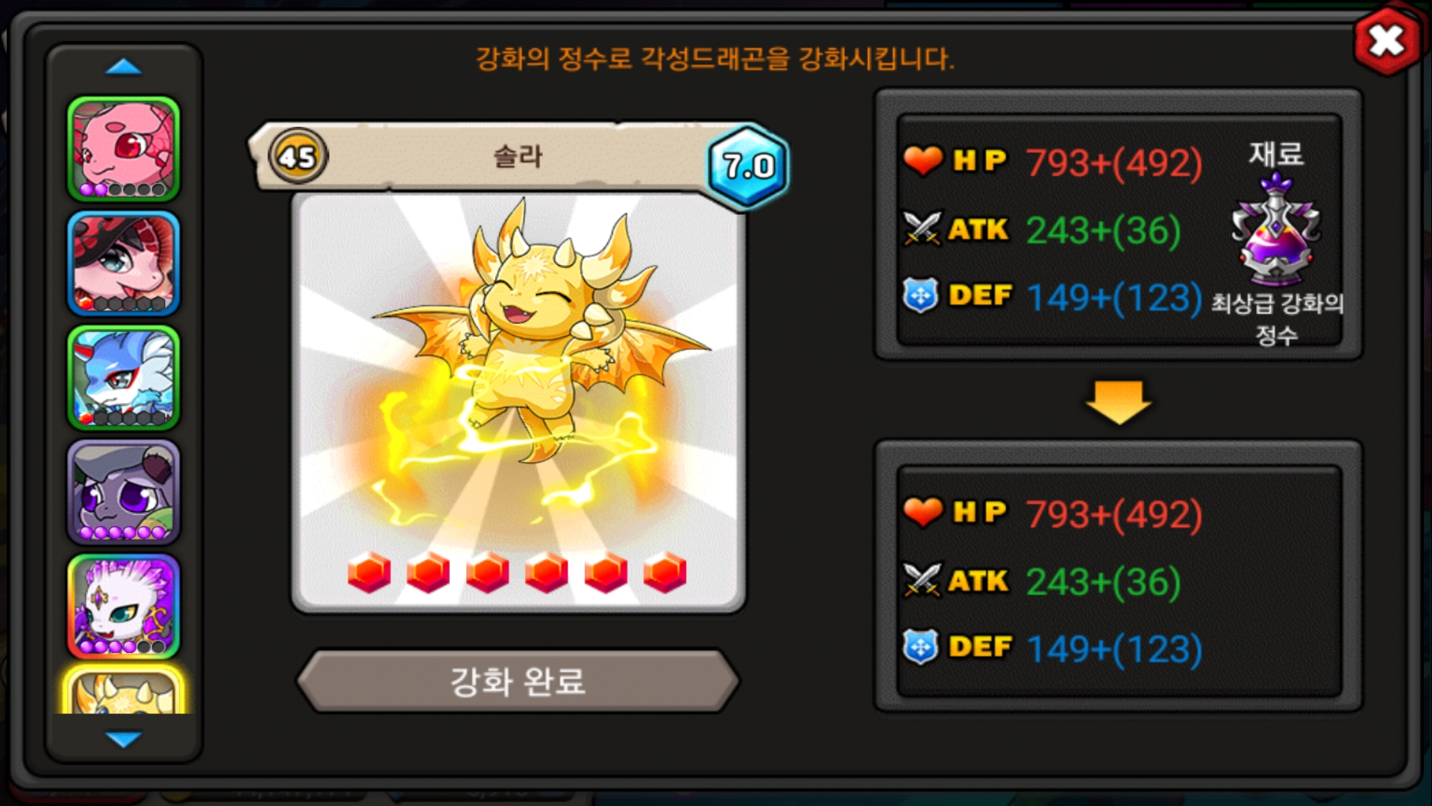This screenshot has width=1432, height=806.
Task: Choose the blue white dragon portrait
Action: coord(124,378)
